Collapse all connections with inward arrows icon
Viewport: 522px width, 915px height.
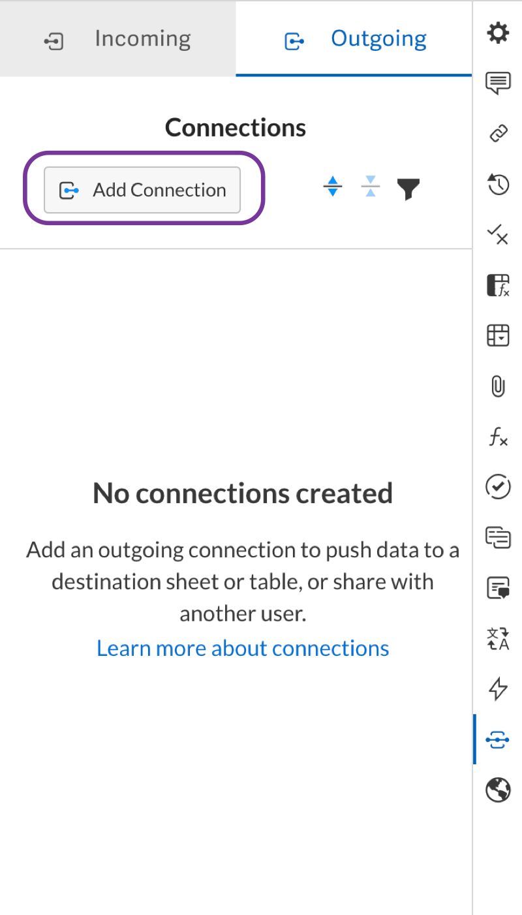(x=370, y=187)
